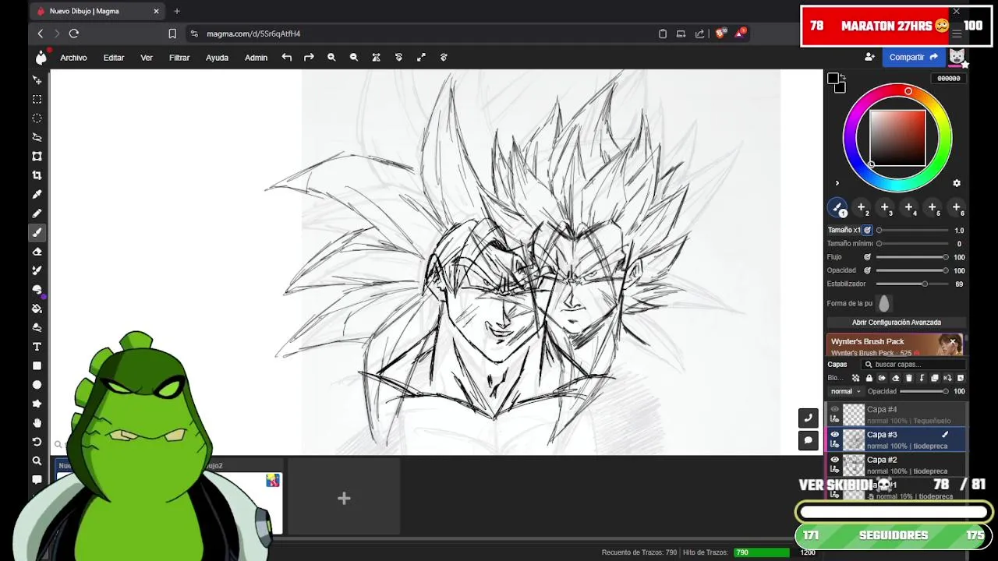This screenshot has height=561, width=998.
Task: Select the paint bucket fill tool
Action: pos(37,309)
